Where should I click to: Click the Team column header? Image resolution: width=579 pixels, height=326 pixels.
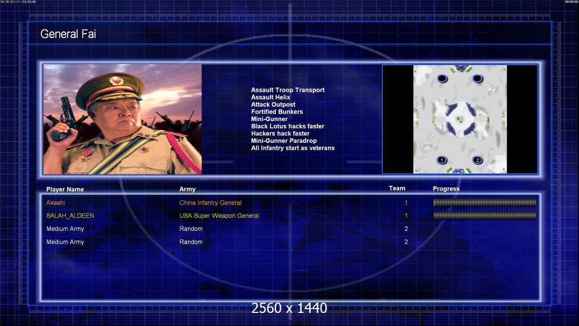[397, 189]
